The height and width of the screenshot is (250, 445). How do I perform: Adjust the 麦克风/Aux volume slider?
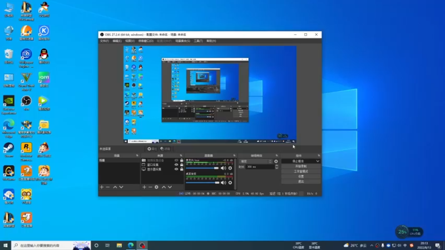pos(202,168)
